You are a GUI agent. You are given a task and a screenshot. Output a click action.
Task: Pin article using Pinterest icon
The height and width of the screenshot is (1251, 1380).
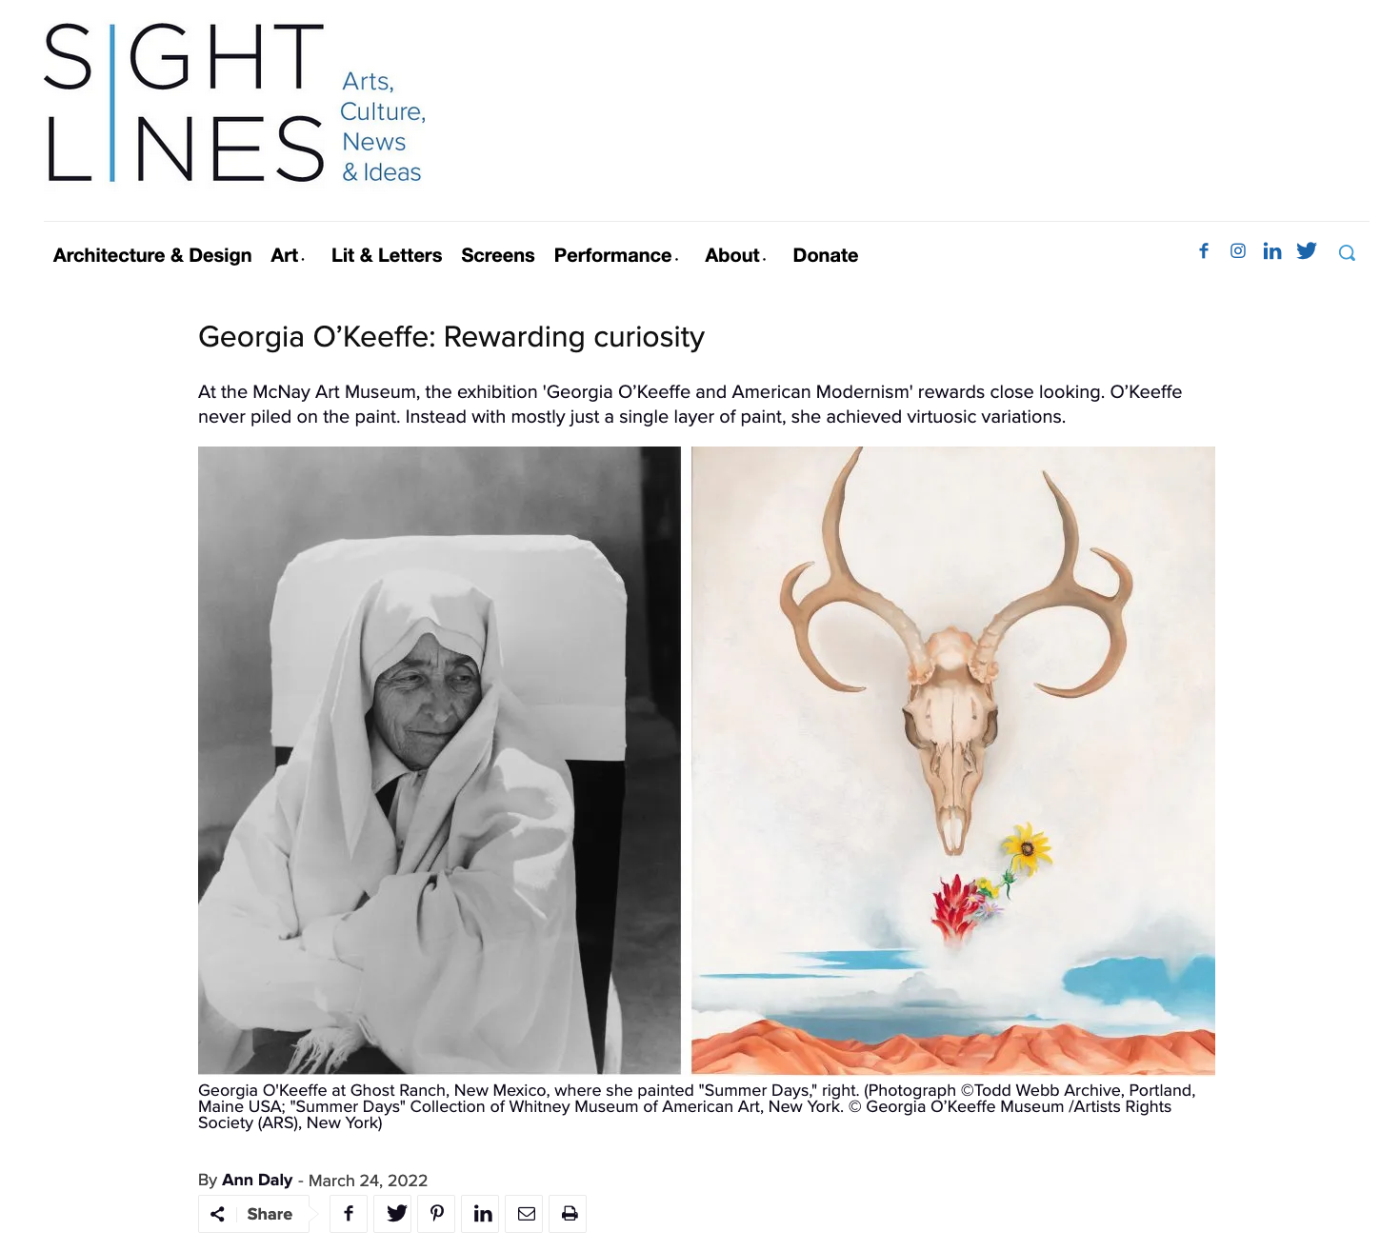tap(437, 1214)
